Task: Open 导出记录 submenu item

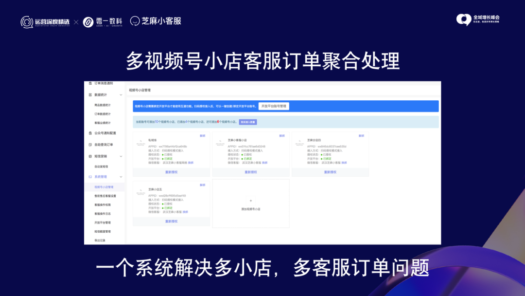Action: tap(100, 240)
